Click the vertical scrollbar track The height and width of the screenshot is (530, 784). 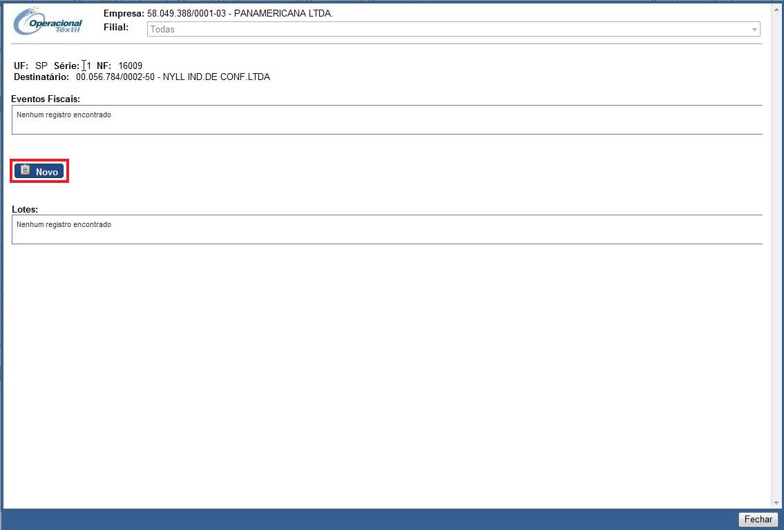pyautogui.click(x=776, y=276)
